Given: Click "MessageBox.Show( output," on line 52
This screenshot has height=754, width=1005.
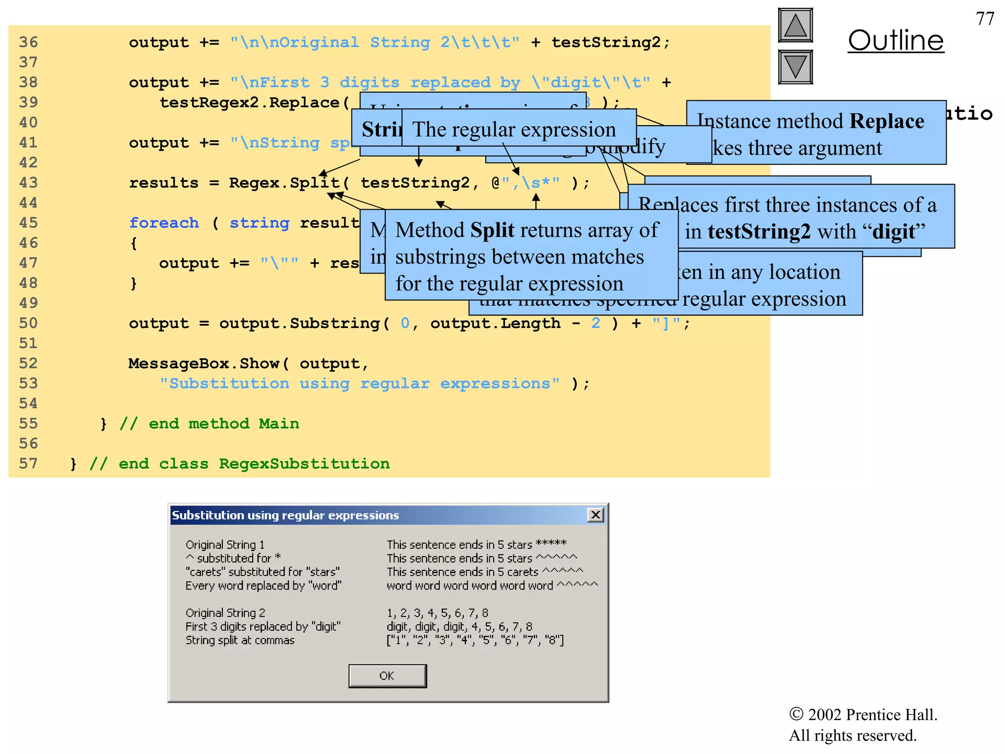Looking at the screenshot, I should pos(248,364).
